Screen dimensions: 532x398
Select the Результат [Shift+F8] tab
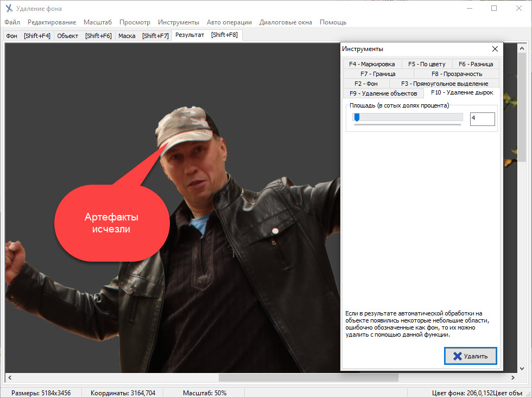(x=207, y=35)
